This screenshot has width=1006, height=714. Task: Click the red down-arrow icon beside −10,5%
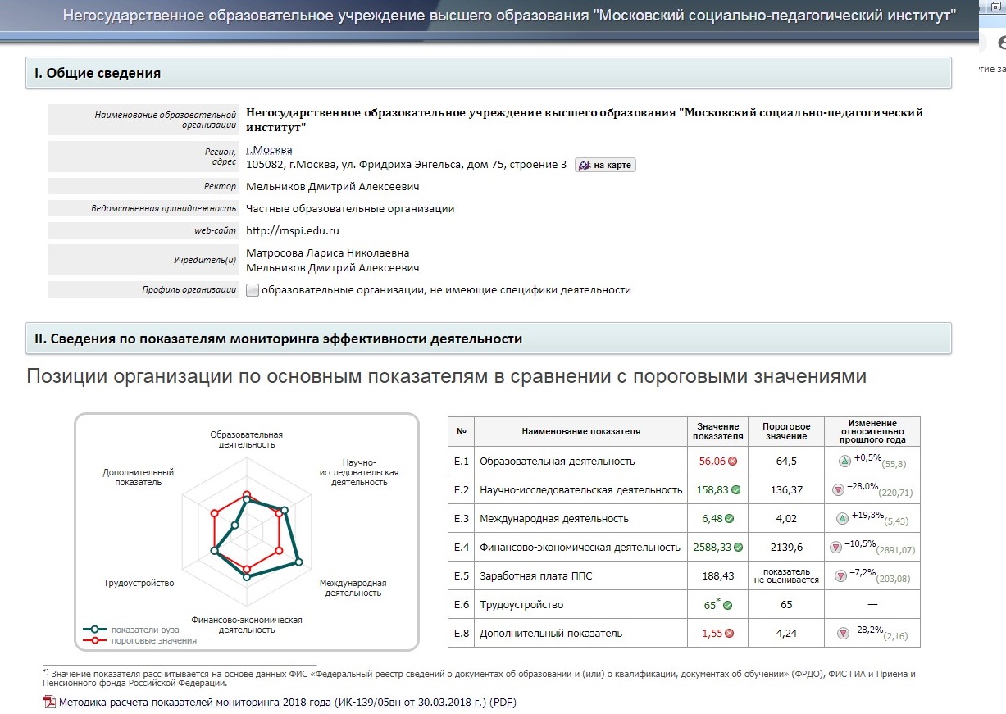835,548
